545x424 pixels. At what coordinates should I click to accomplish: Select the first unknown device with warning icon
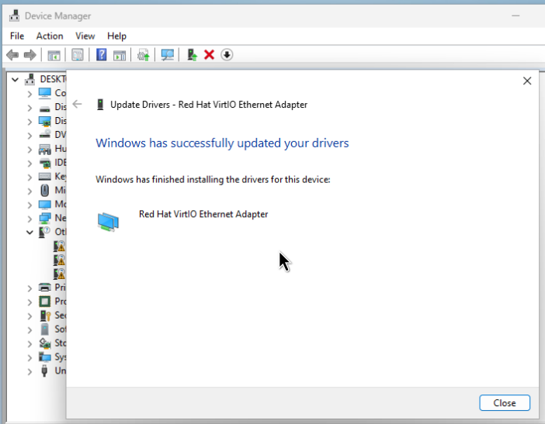click(x=59, y=246)
